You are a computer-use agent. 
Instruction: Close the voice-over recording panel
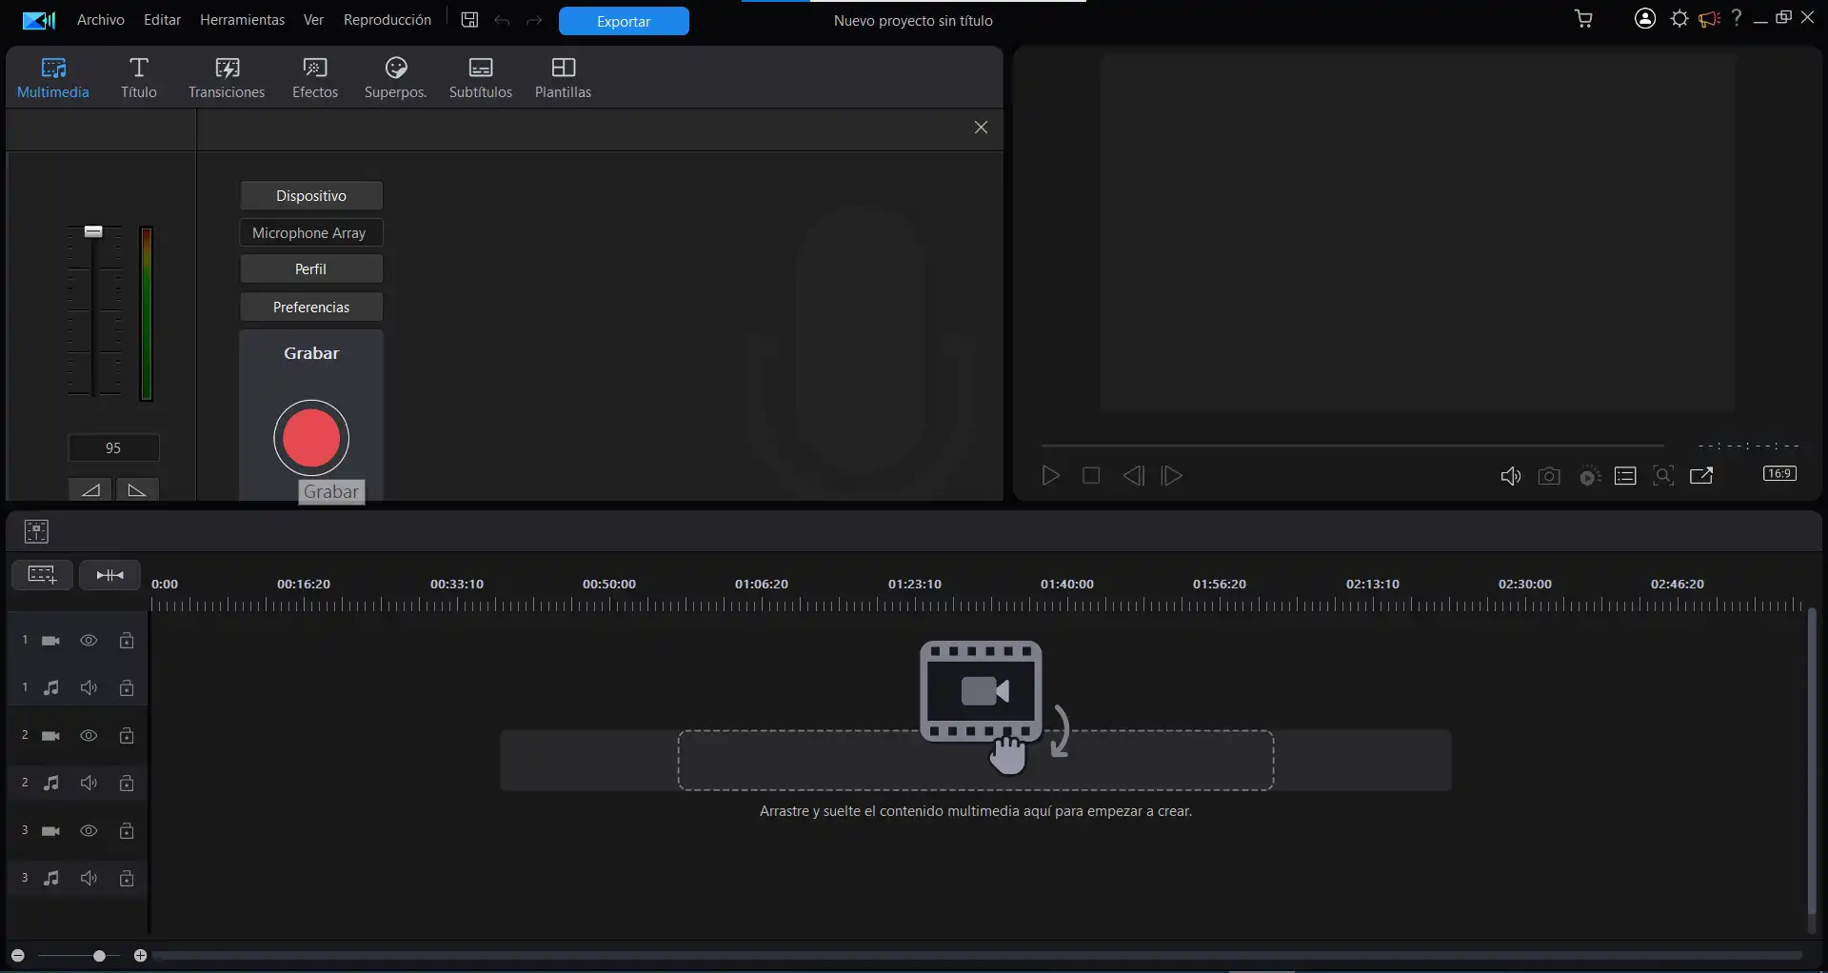tap(981, 128)
